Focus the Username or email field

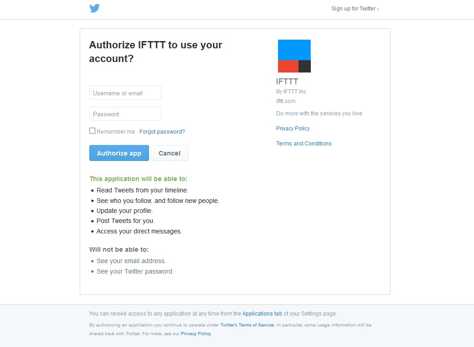coord(125,93)
